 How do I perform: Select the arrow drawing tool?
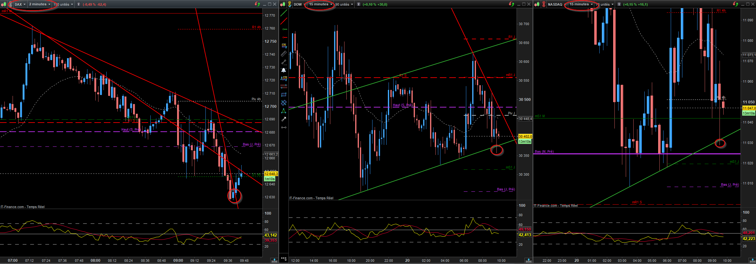(x=284, y=119)
